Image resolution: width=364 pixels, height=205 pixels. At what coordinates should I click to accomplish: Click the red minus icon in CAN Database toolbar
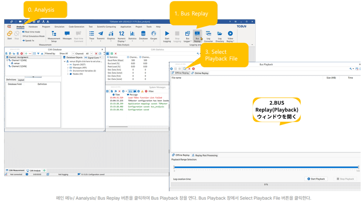click(30, 53)
